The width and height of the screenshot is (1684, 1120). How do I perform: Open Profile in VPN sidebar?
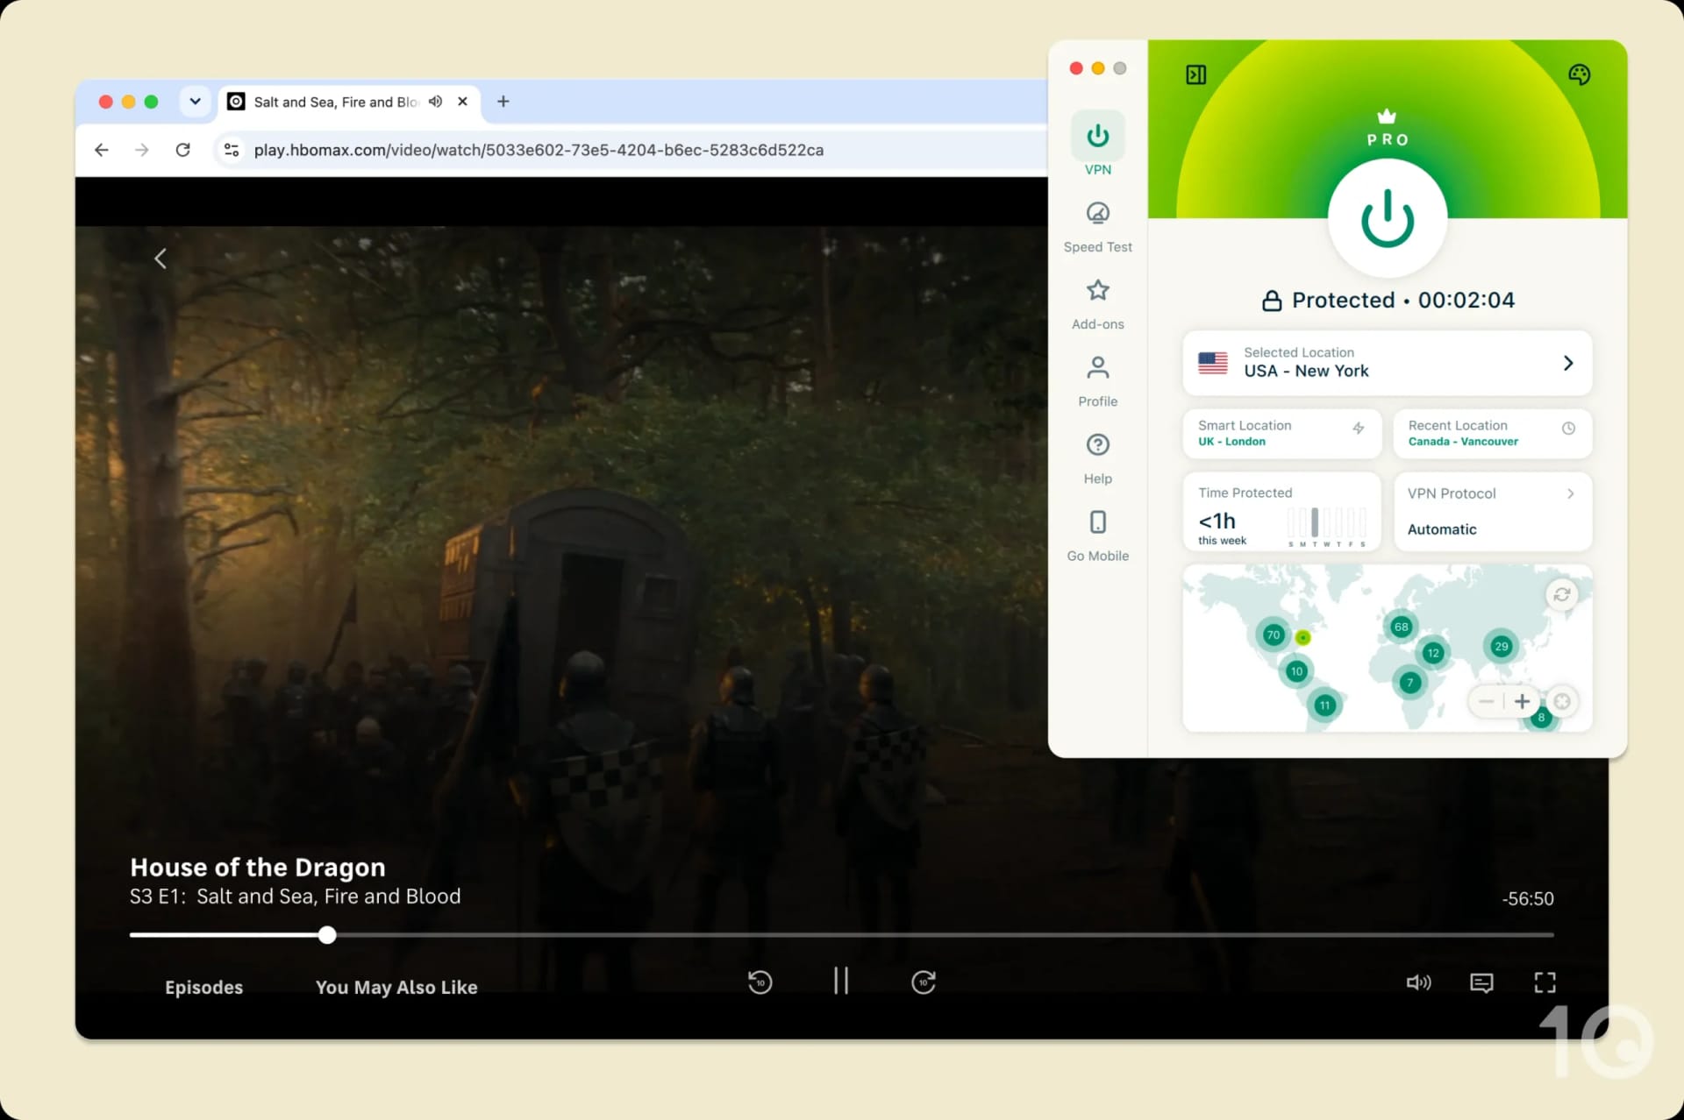click(1097, 382)
